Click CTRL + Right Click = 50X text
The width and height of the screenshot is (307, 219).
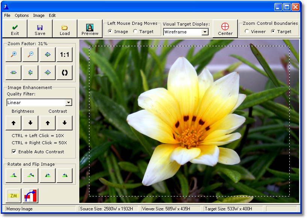coord(39,143)
